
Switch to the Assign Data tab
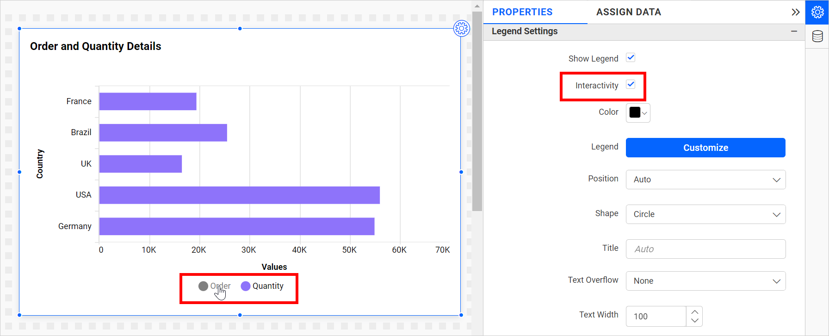628,12
